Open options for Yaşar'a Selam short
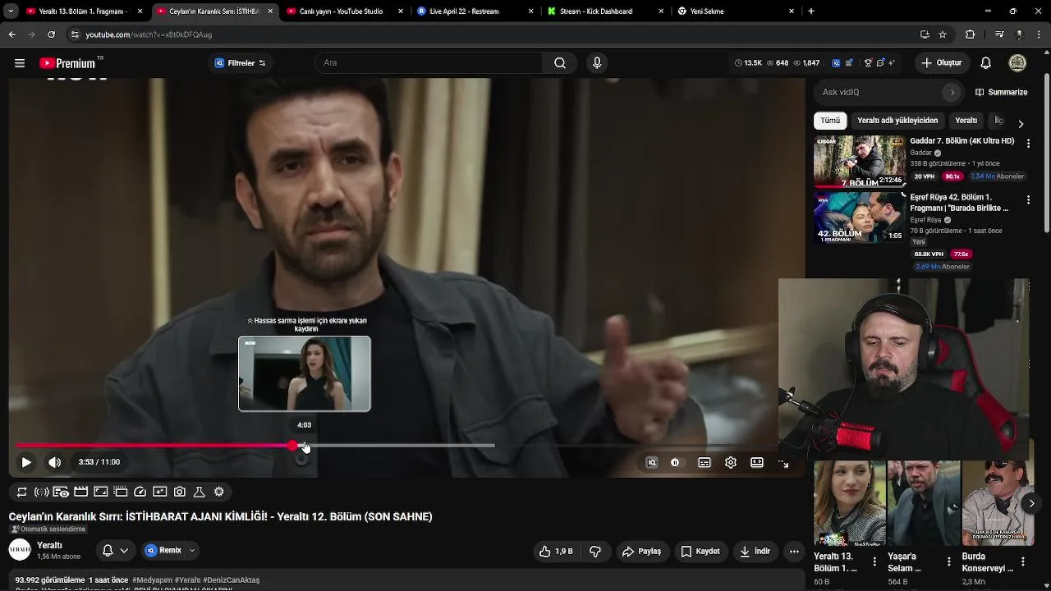 point(949,562)
